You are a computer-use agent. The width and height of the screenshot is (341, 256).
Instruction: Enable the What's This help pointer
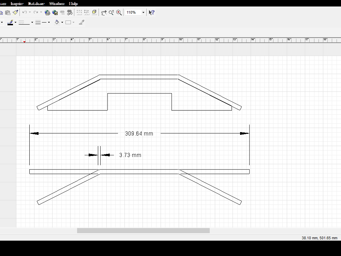(x=151, y=12)
